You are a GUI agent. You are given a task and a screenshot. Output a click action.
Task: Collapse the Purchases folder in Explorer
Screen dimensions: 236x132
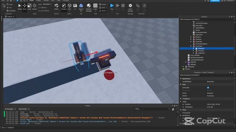[x=191, y=46]
